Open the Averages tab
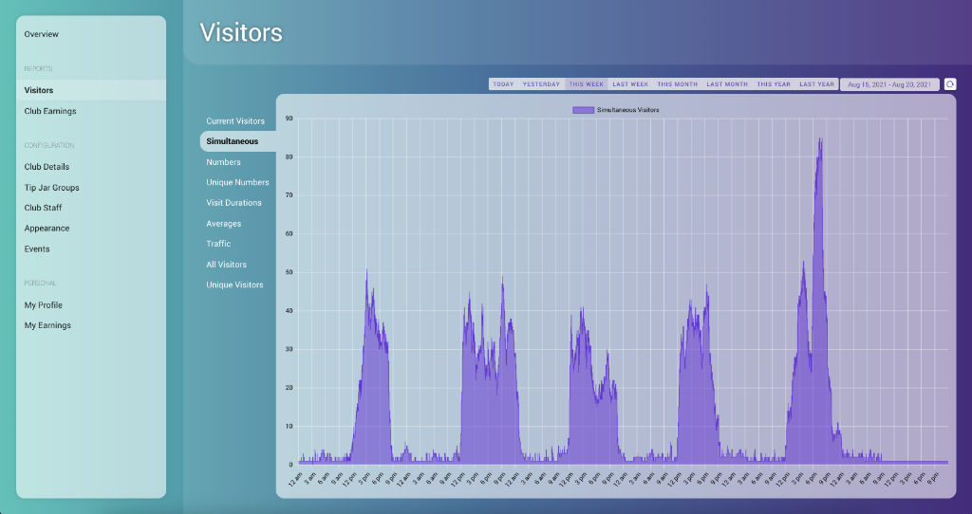This screenshot has width=972, height=514. point(224,224)
